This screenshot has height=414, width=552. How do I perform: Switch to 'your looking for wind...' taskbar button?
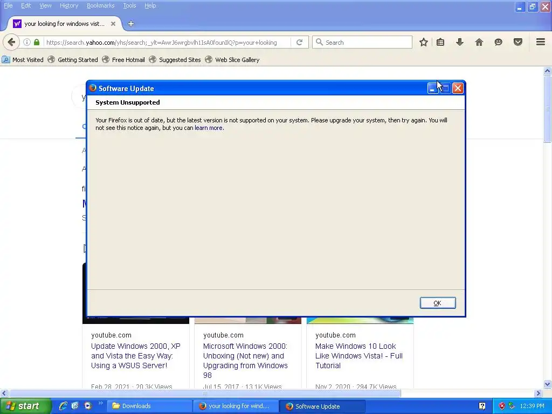pos(236,406)
